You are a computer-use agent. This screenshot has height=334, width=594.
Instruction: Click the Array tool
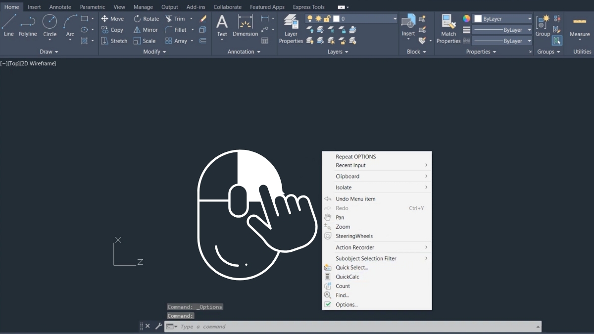(x=176, y=41)
